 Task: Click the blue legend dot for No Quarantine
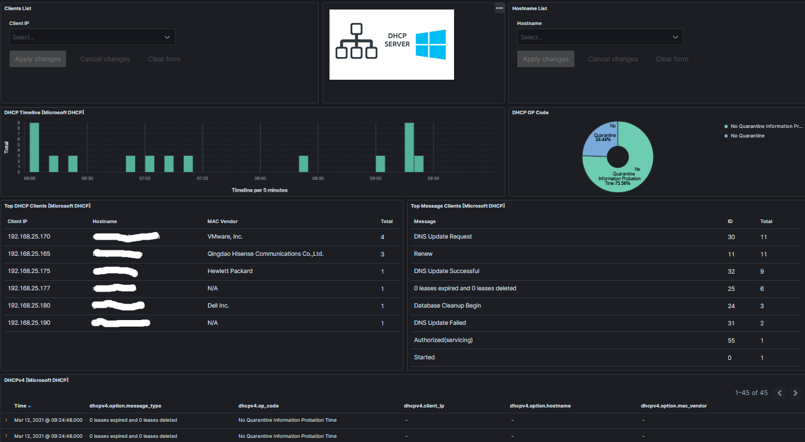726,136
